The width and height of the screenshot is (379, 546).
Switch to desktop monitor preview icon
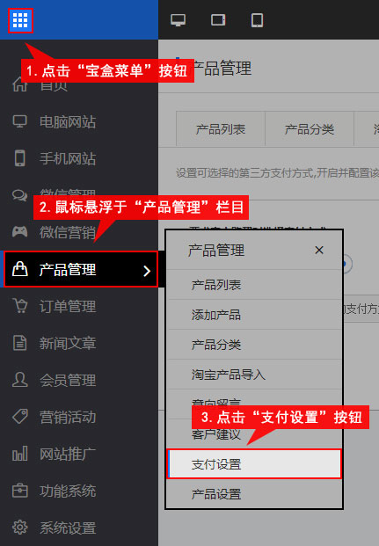tap(178, 20)
